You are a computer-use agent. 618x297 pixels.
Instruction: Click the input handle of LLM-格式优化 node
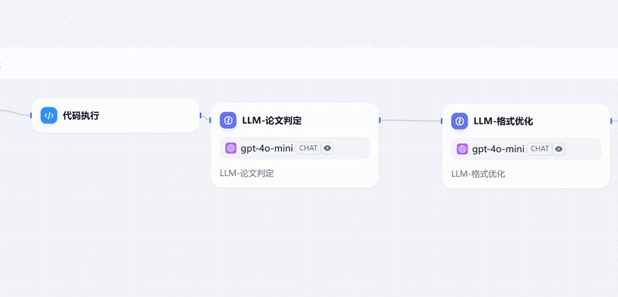click(x=441, y=121)
